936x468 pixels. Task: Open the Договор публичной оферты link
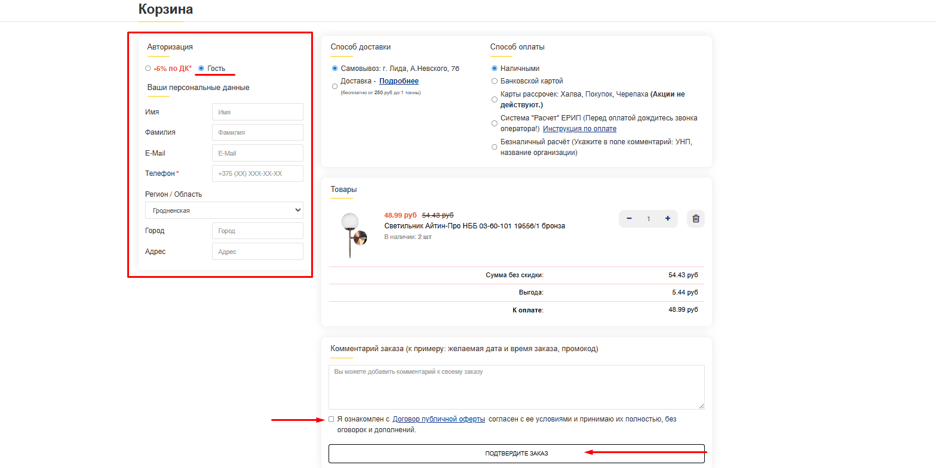(x=438, y=419)
